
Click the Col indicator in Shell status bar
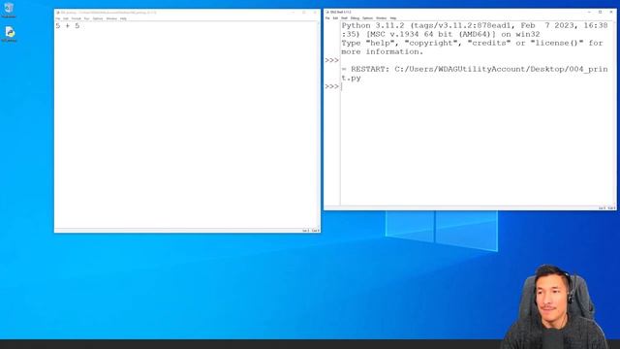(611, 208)
